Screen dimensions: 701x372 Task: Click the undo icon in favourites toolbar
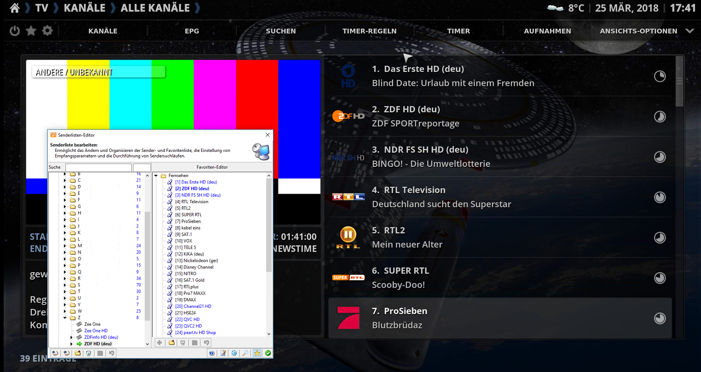click(x=206, y=343)
